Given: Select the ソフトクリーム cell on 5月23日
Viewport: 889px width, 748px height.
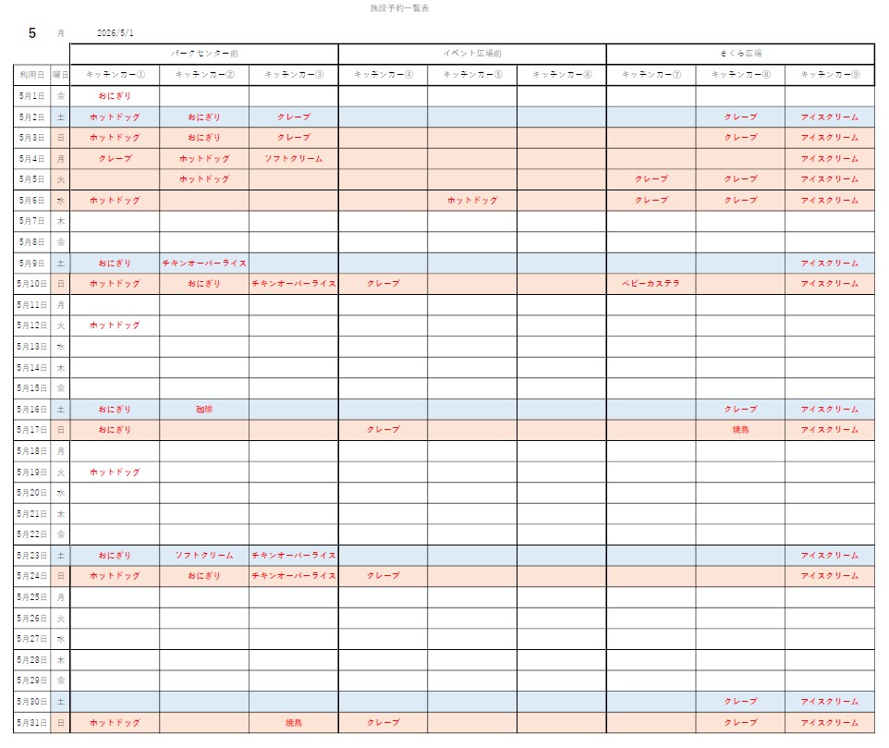Looking at the screenshot, I should point(204,556).
